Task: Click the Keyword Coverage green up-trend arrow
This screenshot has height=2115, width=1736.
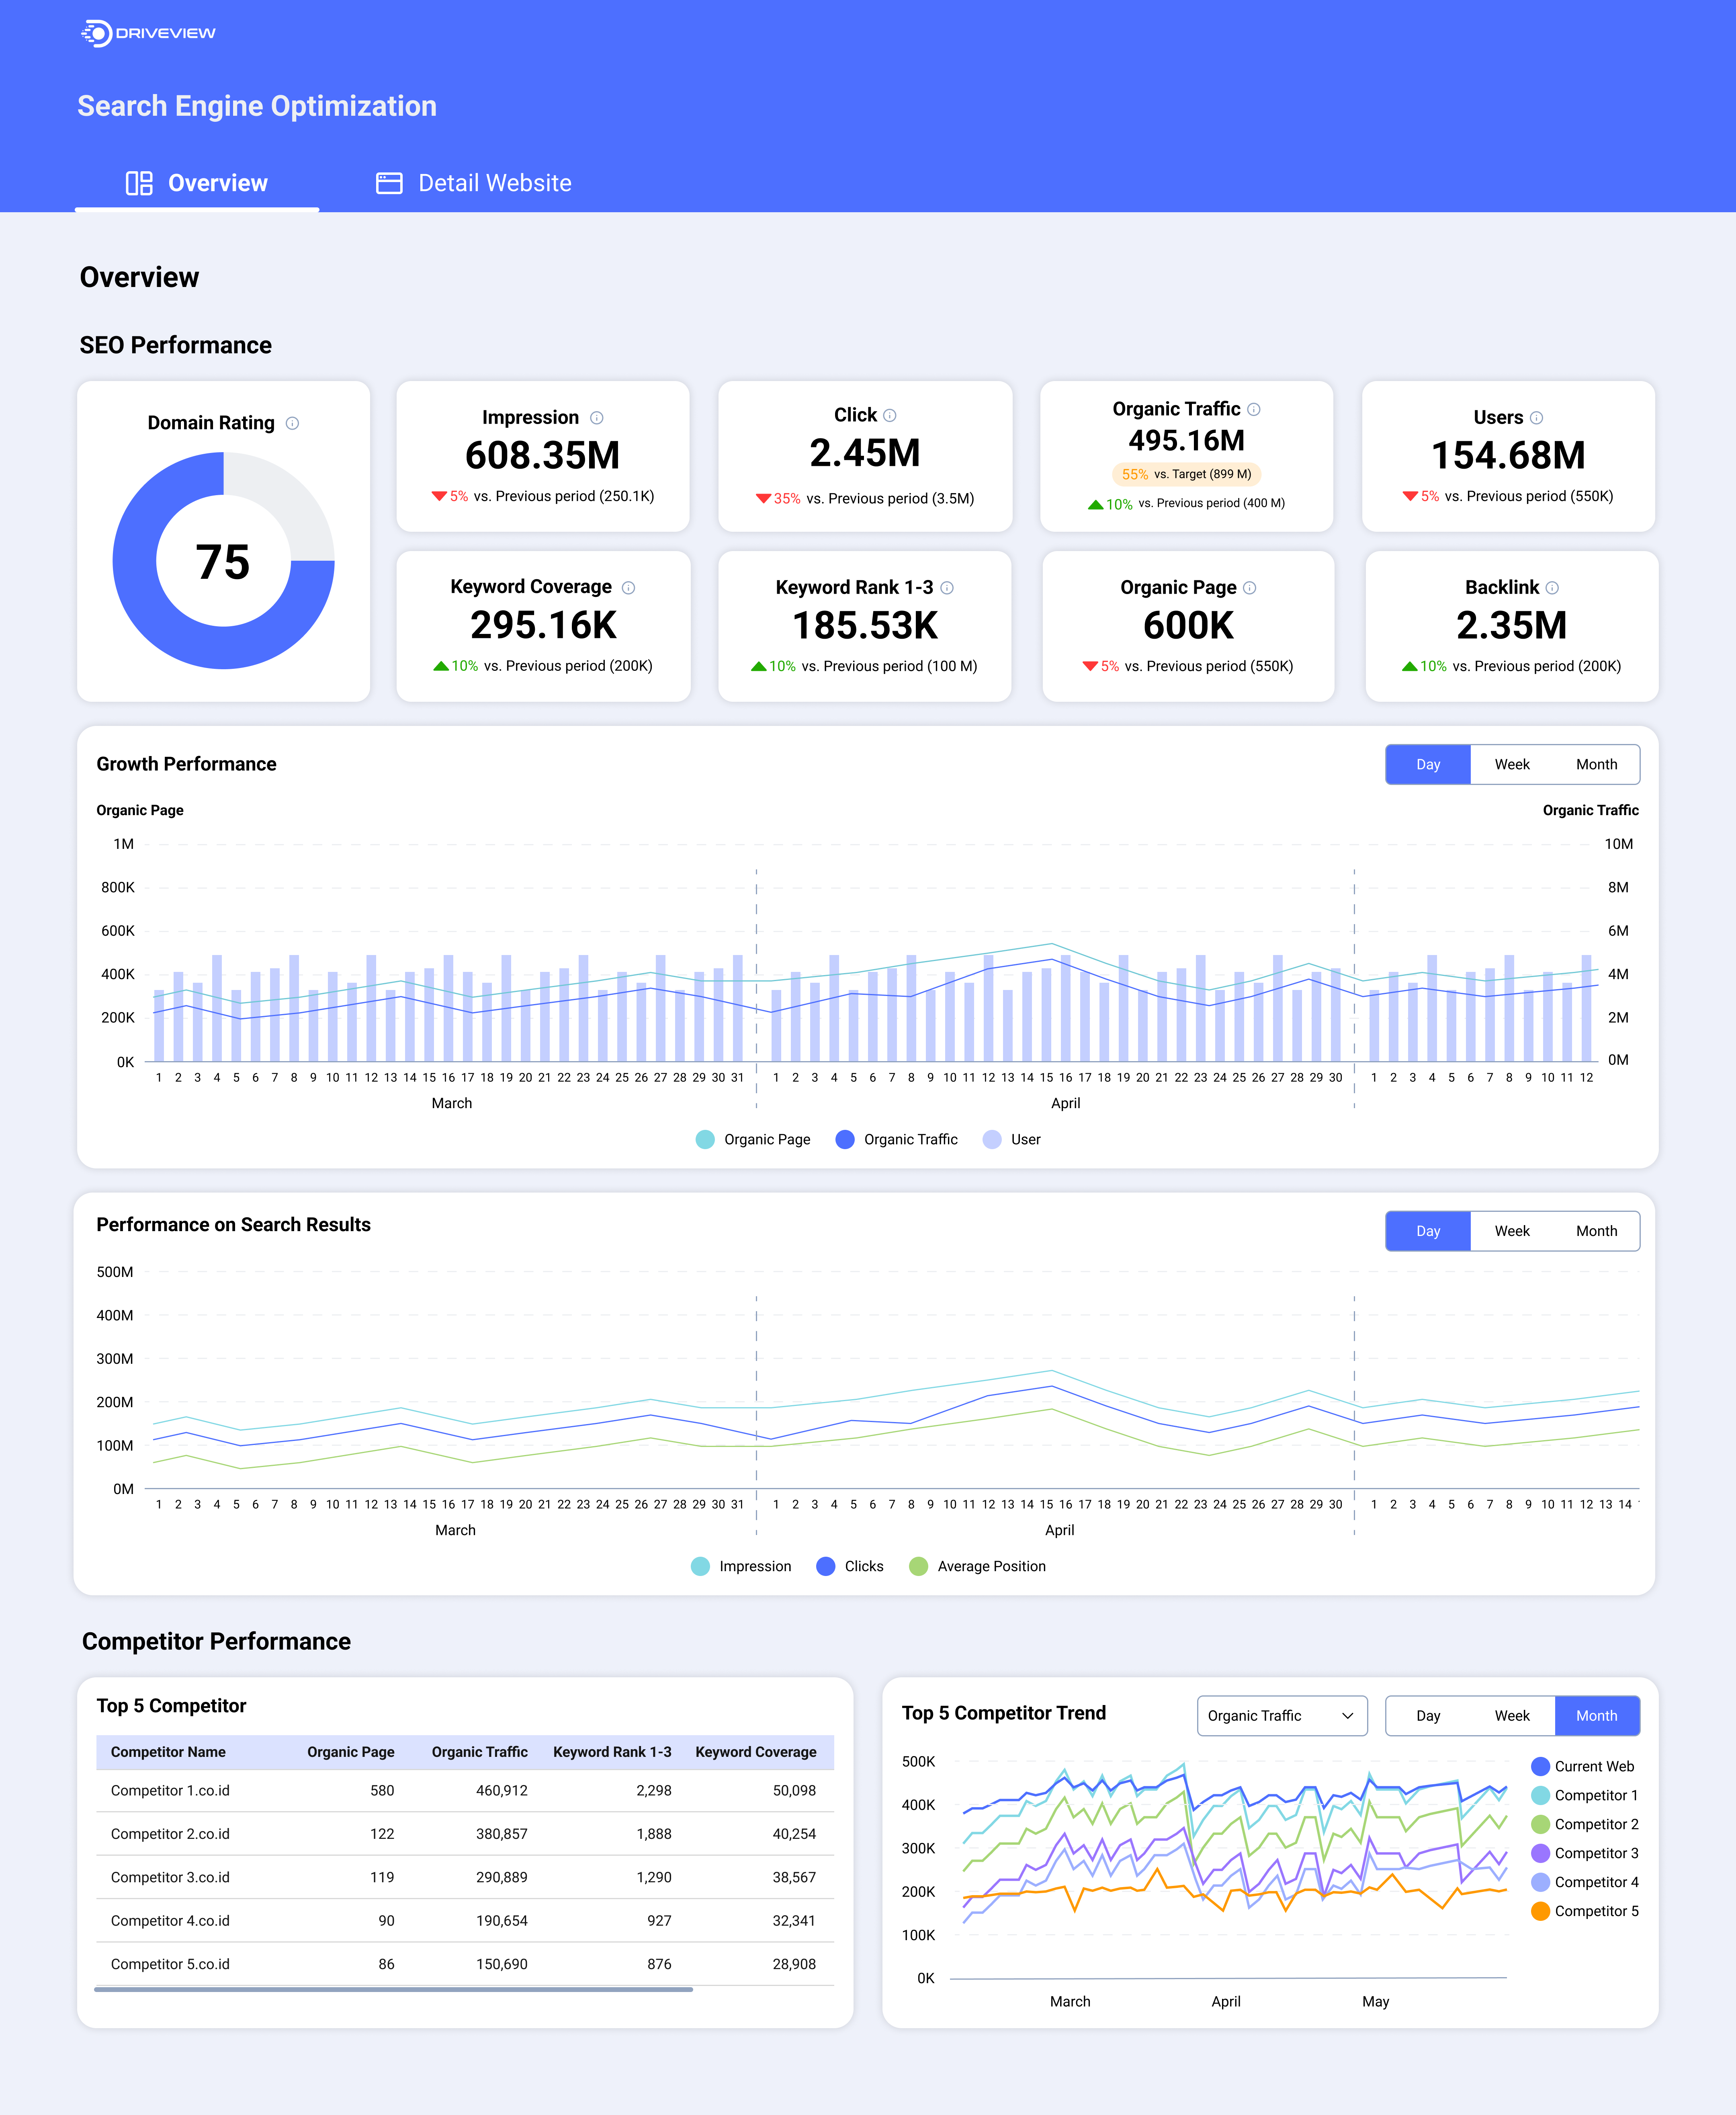Action: point(441,666)
